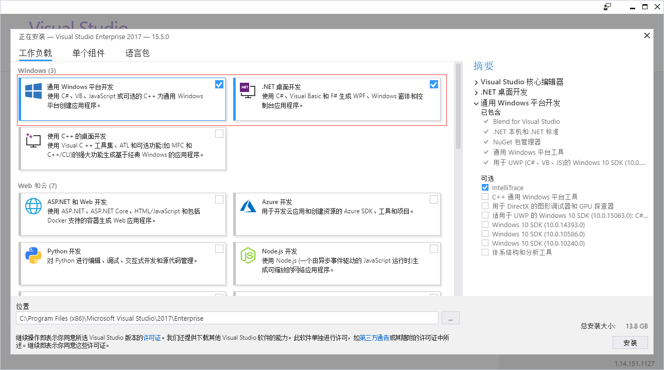Open the browse (...) location button

[450, 318]
